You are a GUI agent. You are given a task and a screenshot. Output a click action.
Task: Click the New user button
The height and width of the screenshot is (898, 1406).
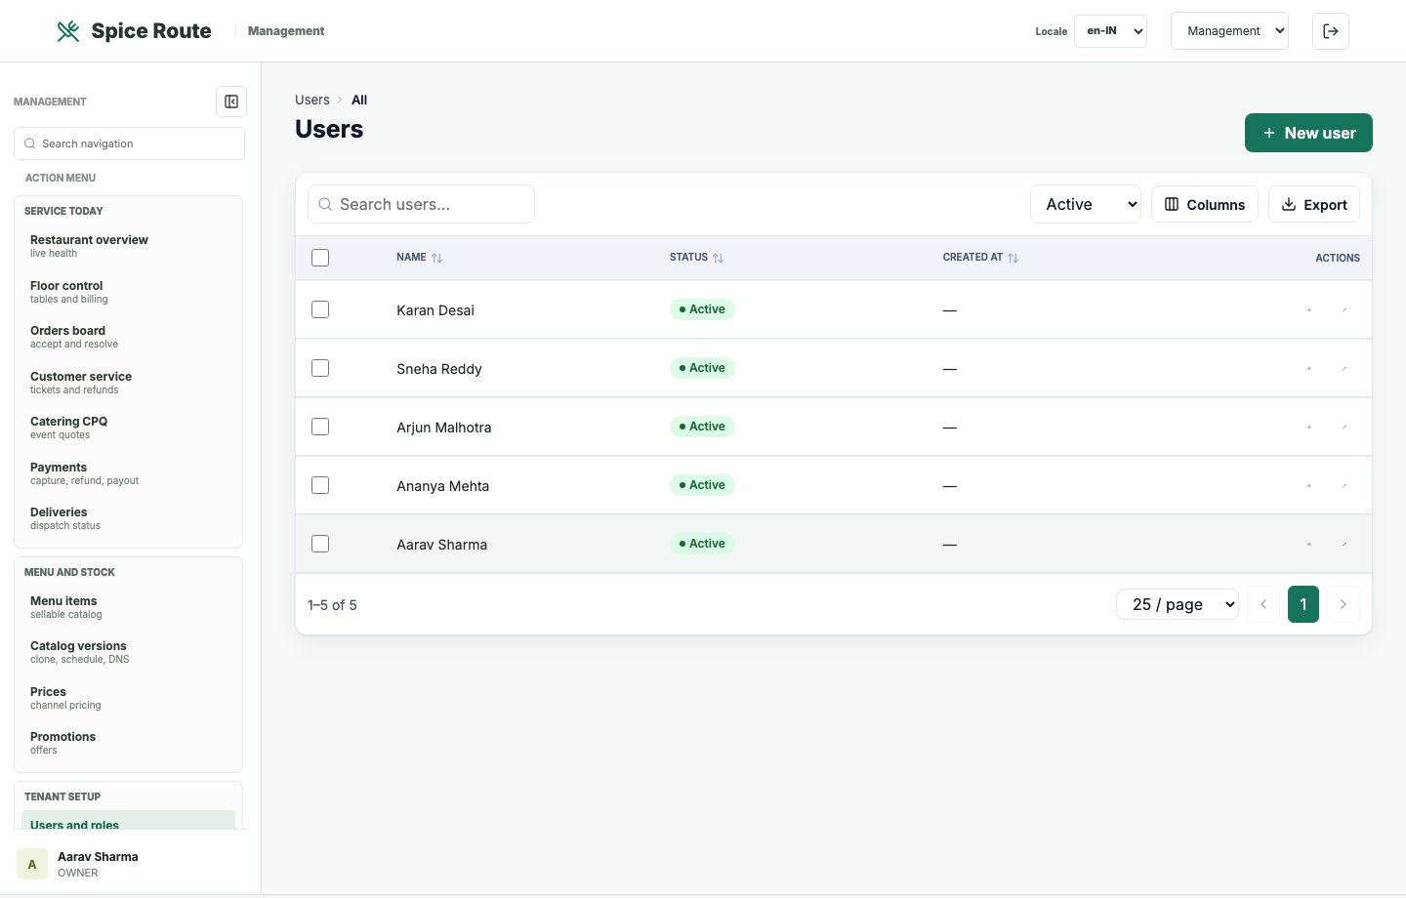coord(1308,133)
